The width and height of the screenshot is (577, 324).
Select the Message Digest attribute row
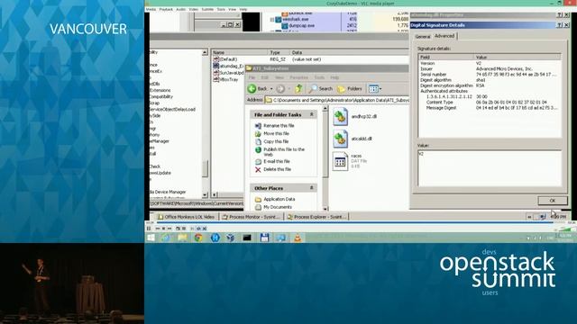pyautogui.click(x=489, y=108)
